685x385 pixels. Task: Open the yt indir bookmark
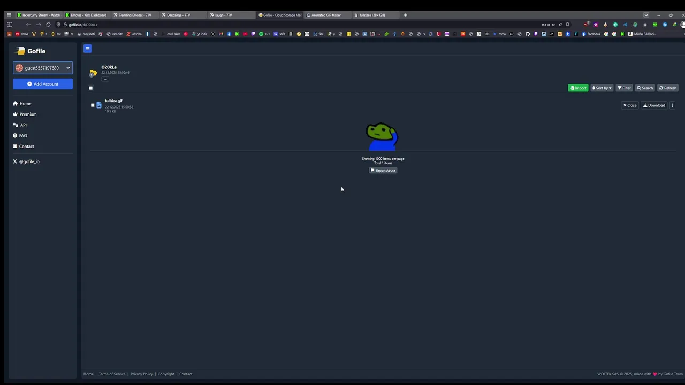pos(199,34)
